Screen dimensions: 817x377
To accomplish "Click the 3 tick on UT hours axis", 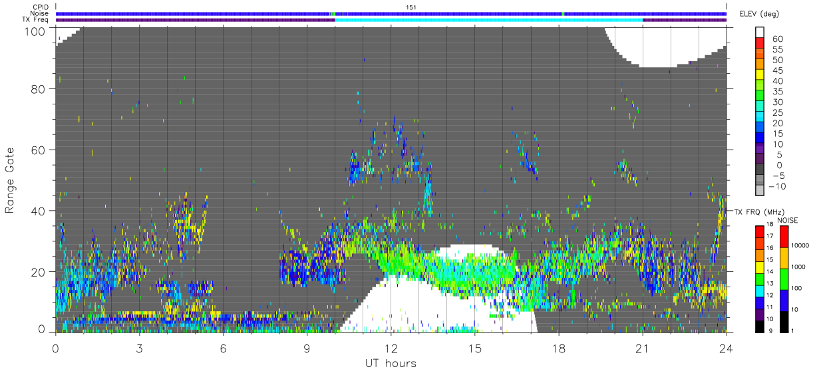I will 140,348.
